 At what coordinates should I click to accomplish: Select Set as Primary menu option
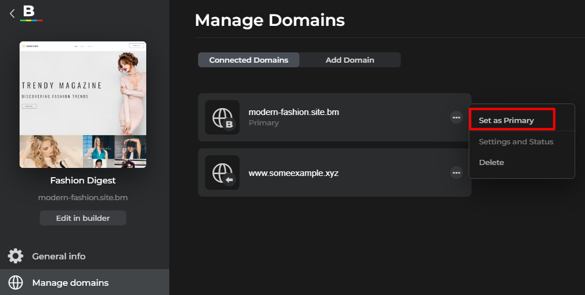click(506, 120)
